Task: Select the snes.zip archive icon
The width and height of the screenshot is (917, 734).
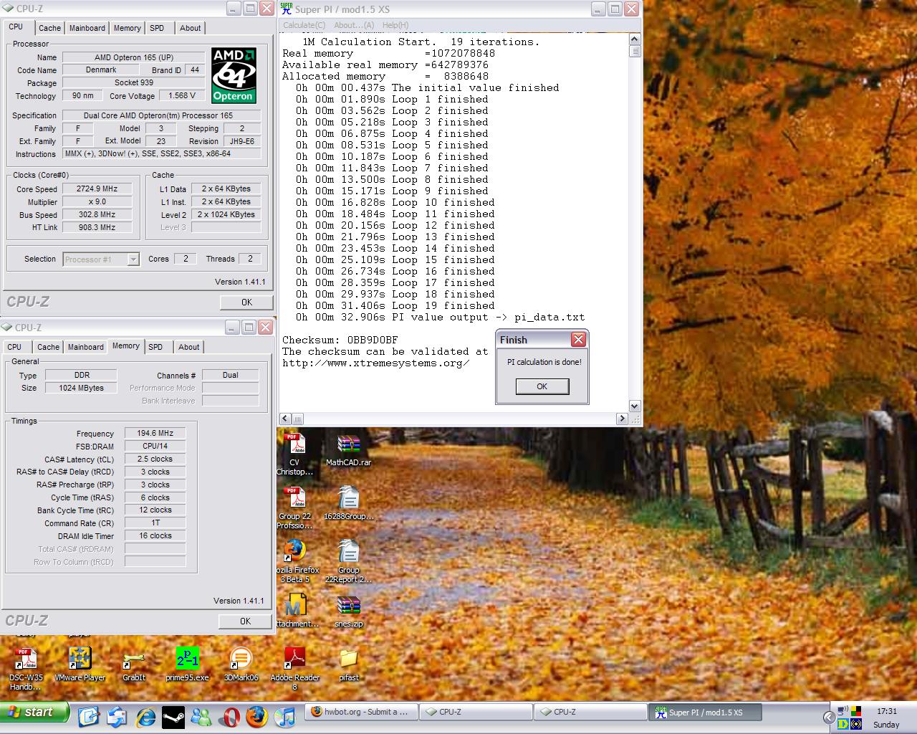Action: tap(348, 611)
